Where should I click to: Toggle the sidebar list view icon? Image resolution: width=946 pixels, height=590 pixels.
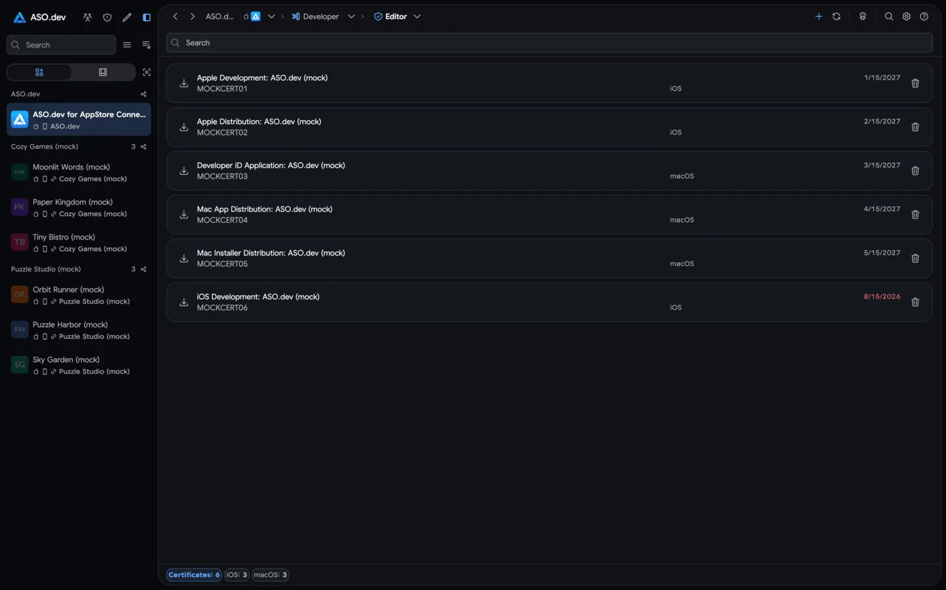click(x=127, y=45)
